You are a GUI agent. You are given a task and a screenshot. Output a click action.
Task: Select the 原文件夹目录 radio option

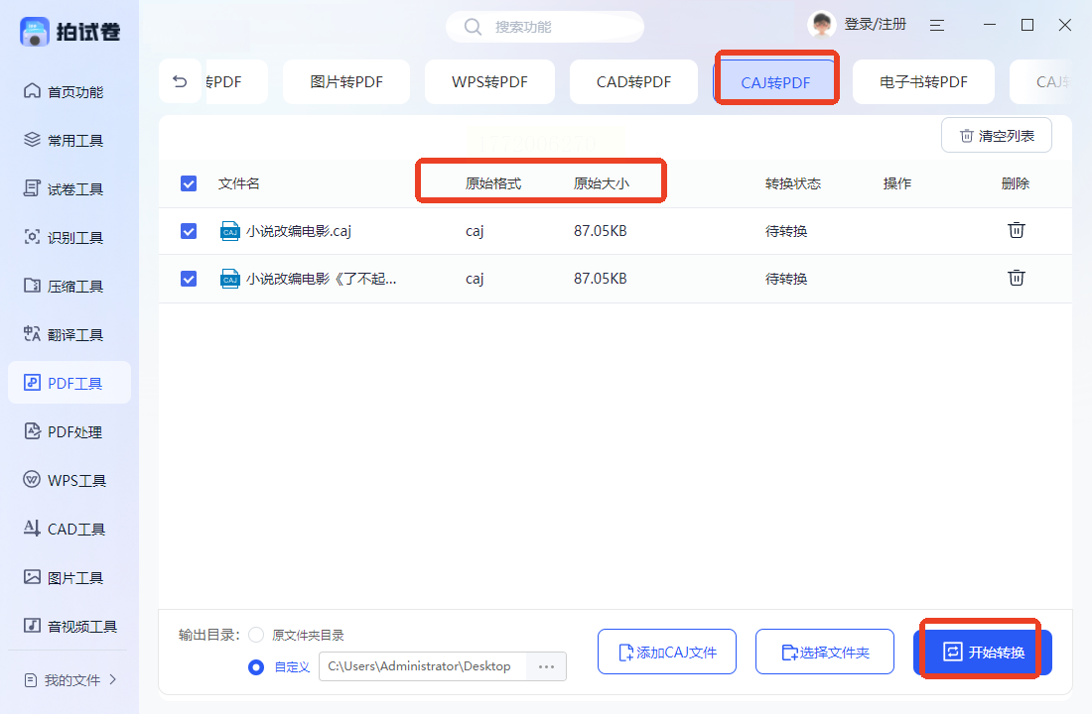[x=256, y=635]
